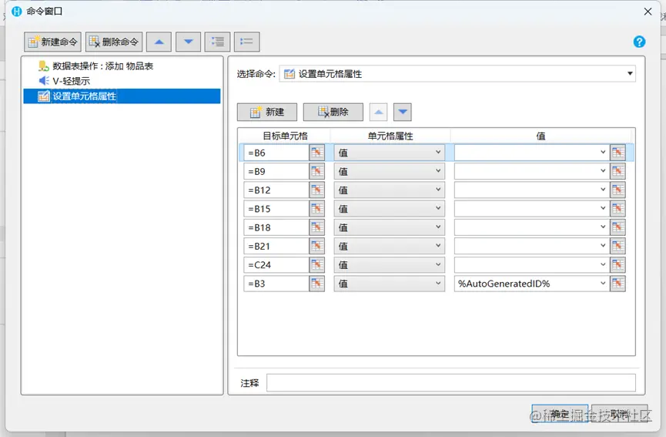
Task: Open the 值 combo box in =B6 row
Action: [x=531, y=153]
